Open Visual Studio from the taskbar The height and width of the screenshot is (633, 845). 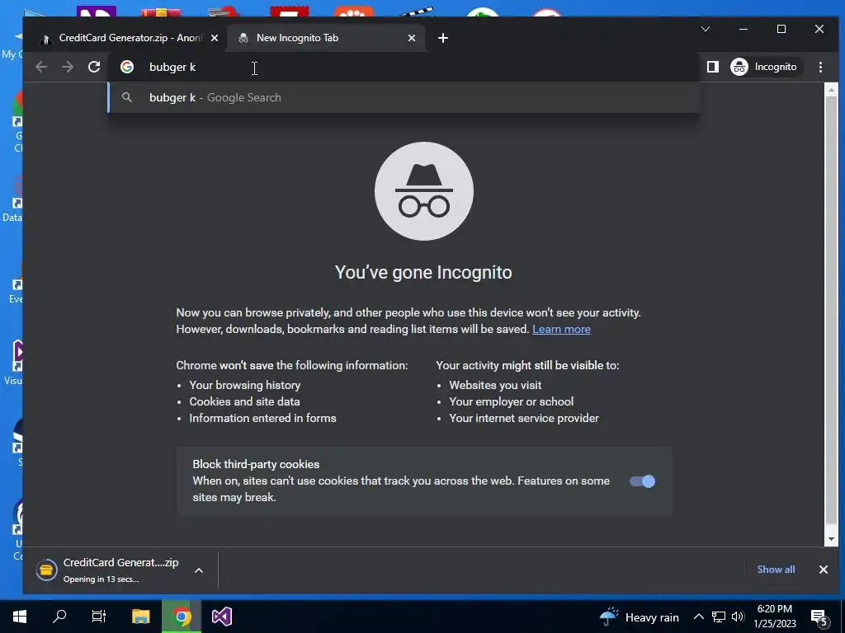coord(221,617)
